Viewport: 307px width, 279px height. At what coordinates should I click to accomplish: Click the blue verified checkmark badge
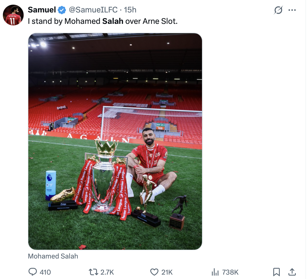click(x=62, y=10)
